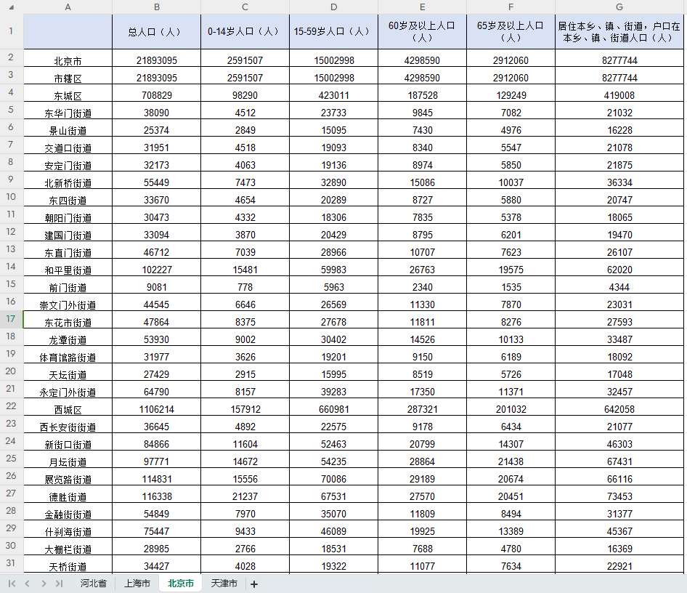687x593 pixels.
Task: Switch to the 河北省 sheet tab
Action: [x=94, y=584]
